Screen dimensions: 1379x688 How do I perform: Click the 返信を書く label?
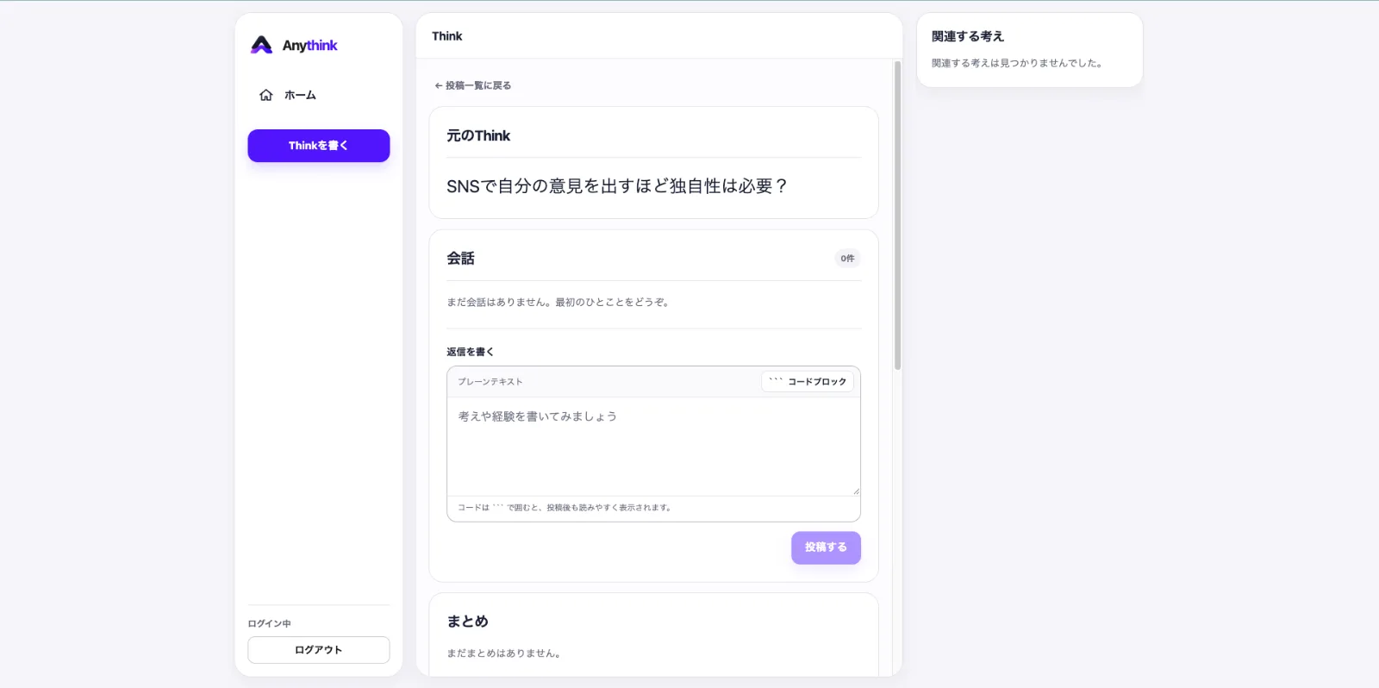tap(471, 352)
